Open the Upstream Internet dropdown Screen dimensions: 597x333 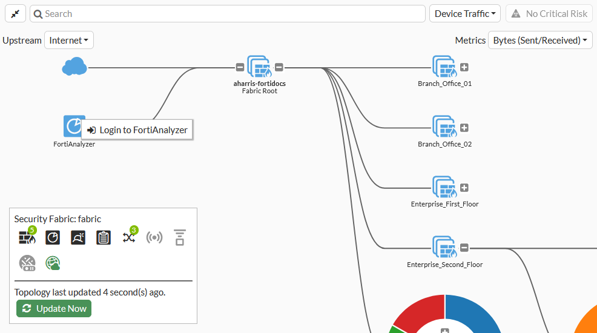click(x=69, y=41)
